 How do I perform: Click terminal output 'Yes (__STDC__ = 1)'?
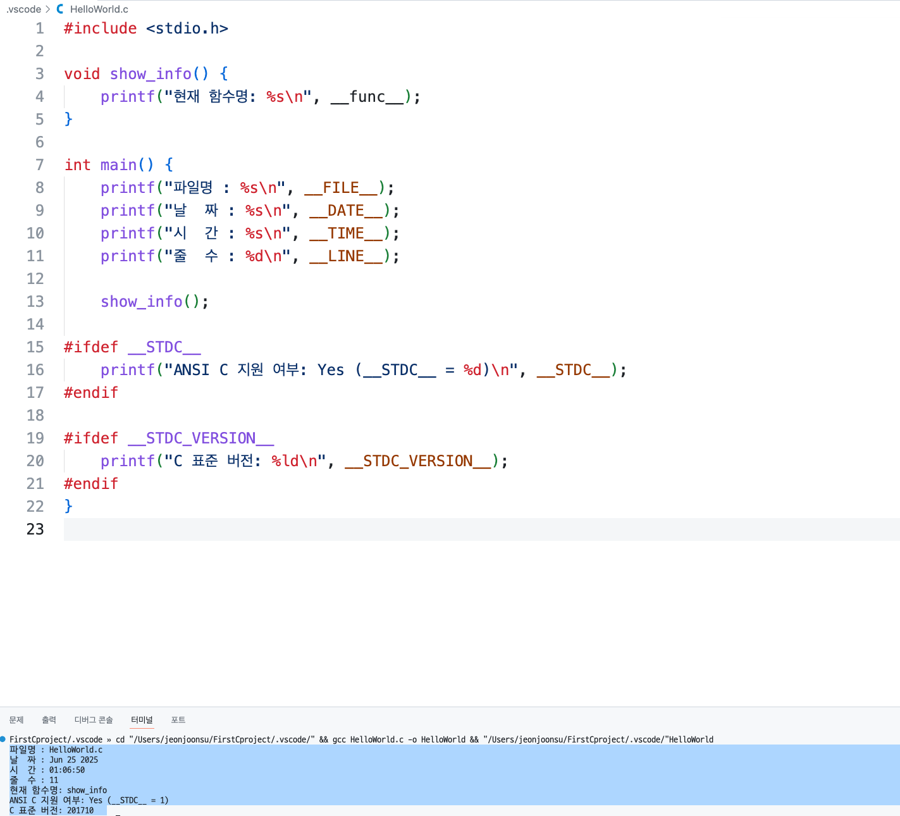[129, 800]
